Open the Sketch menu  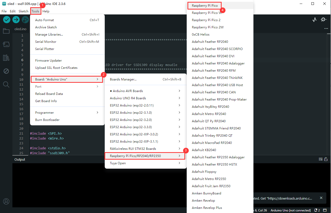coord(23,11)
